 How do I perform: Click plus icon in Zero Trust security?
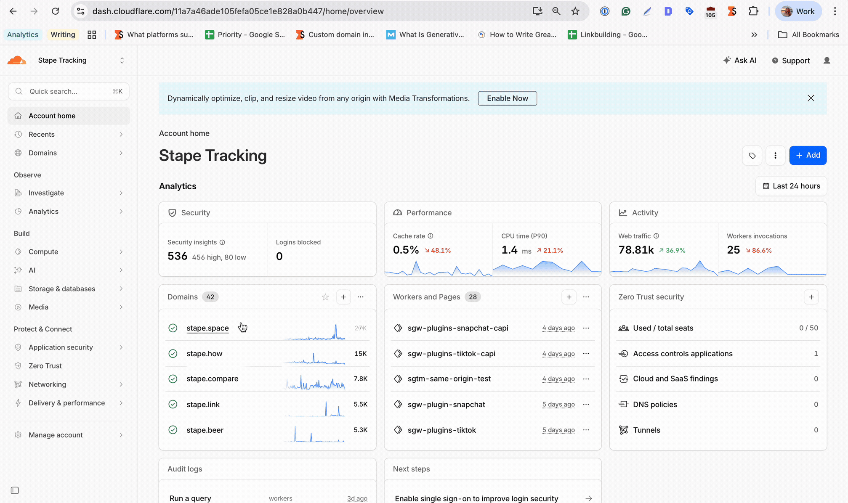(x=811, y=297)
